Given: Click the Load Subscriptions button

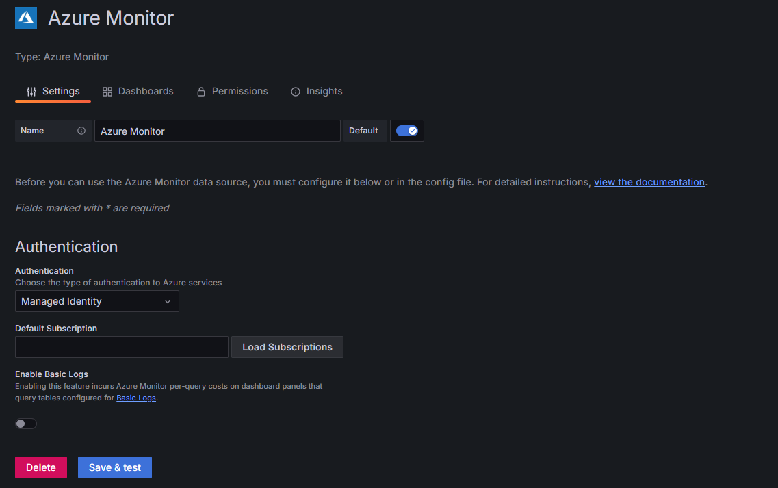Looking at the screenshot, I should [287, 347].
